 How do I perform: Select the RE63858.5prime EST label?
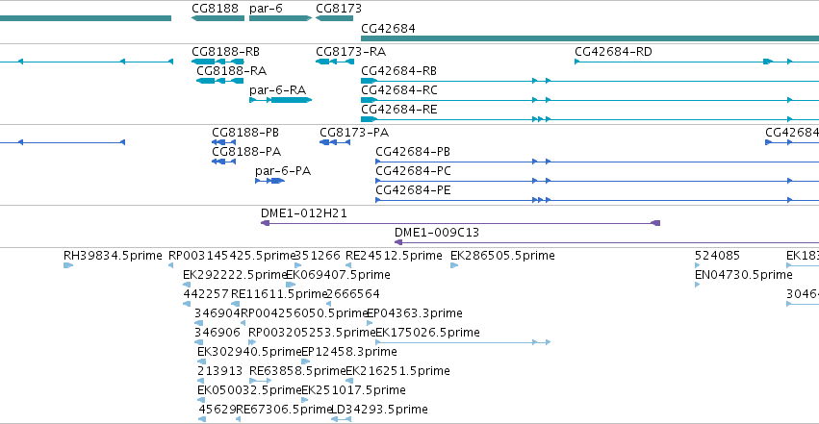click(297, 371)
